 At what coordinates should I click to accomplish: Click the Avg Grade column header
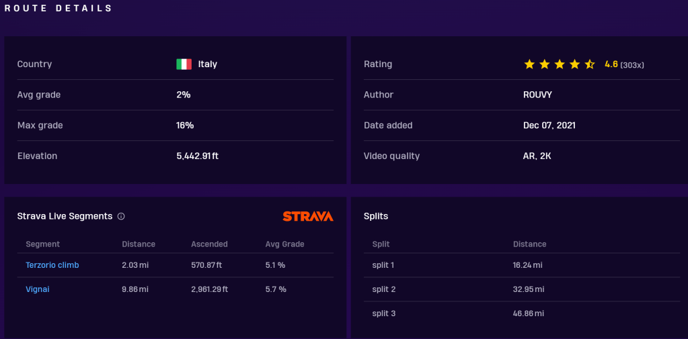pos(284,244)
